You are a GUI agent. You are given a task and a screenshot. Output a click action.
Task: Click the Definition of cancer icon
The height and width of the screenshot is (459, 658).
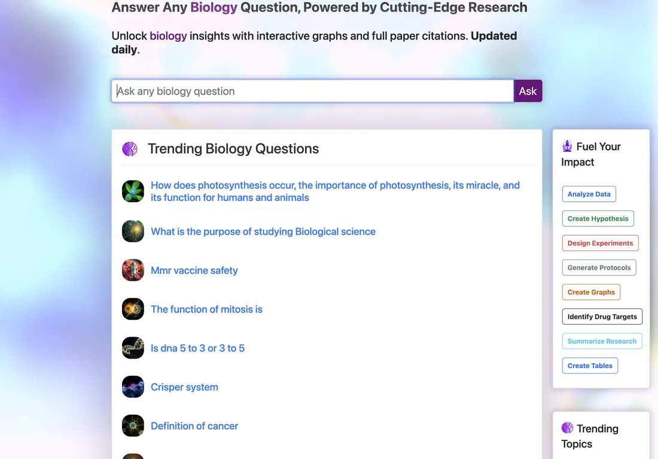tap(133, 426)
